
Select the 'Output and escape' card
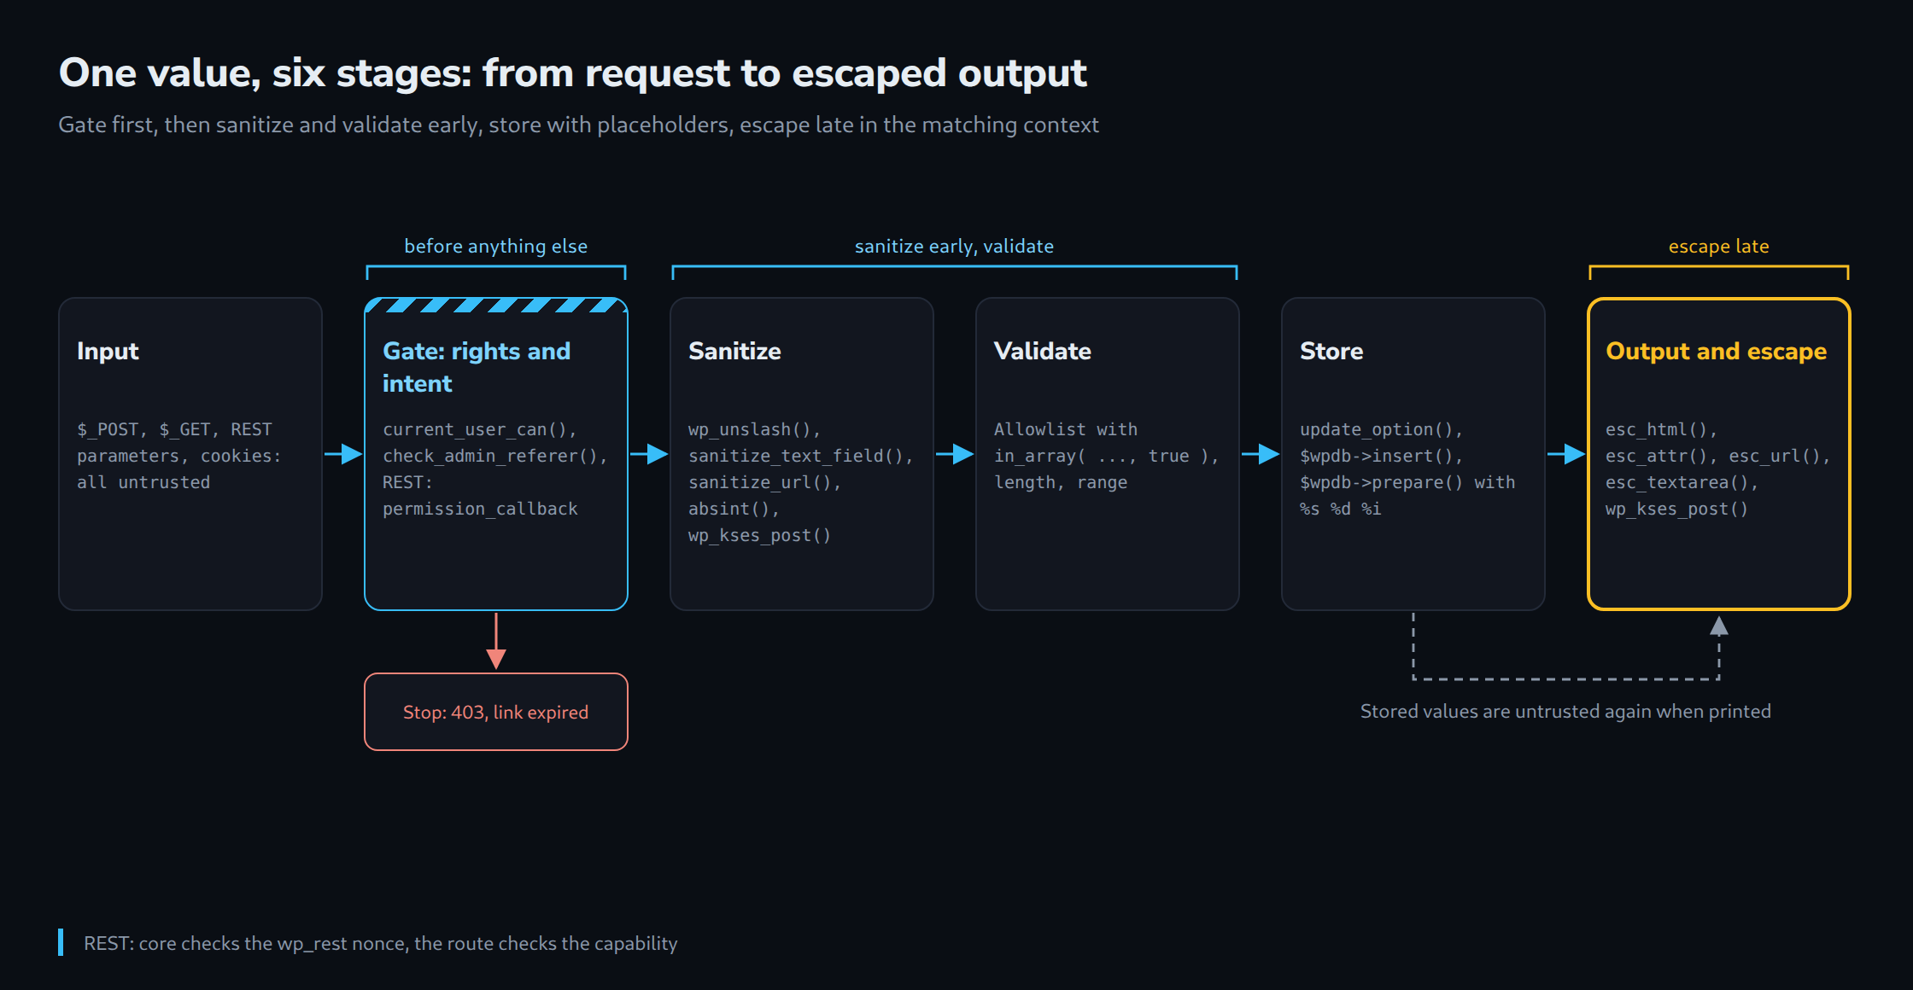tap(1719, 454)
